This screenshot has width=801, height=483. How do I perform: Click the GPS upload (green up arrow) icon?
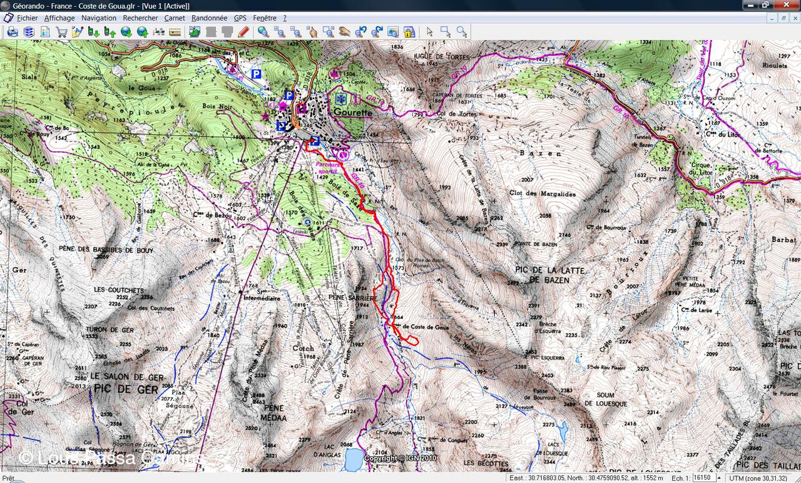[110, 32]
